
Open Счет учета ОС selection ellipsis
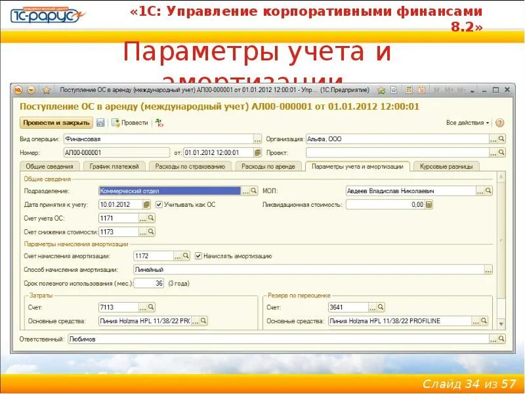(x=143, y=219)
